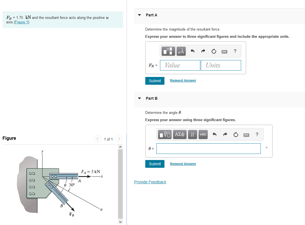
Task: Open the Figure 1 link
Action: (21, 22)
